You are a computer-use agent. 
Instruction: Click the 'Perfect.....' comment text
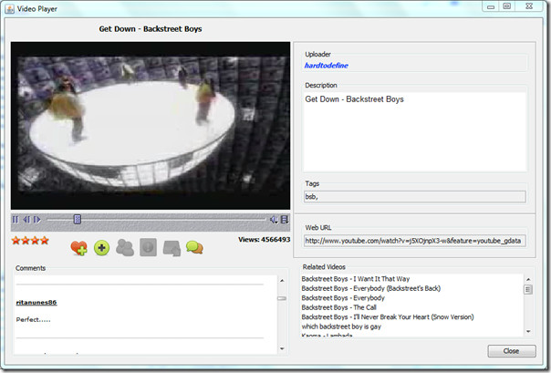(34, 319)
